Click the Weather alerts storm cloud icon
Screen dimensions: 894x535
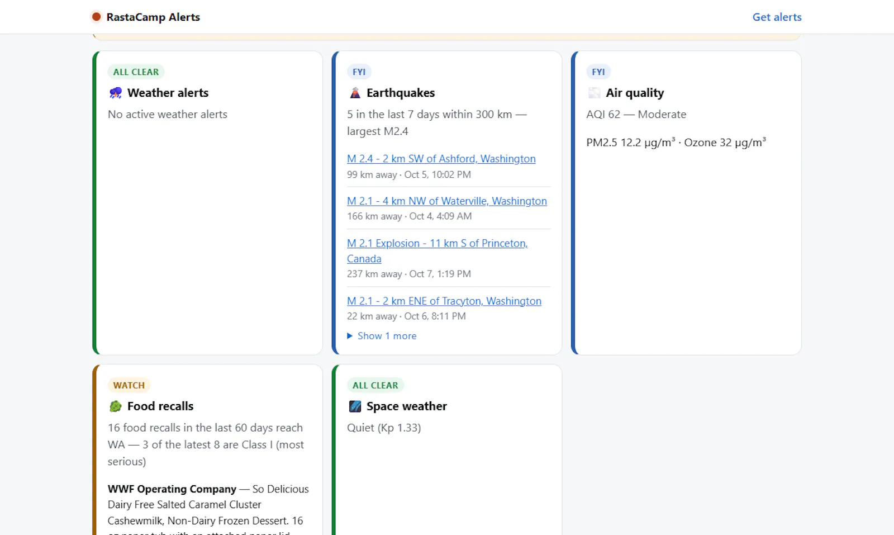(116, 93)
